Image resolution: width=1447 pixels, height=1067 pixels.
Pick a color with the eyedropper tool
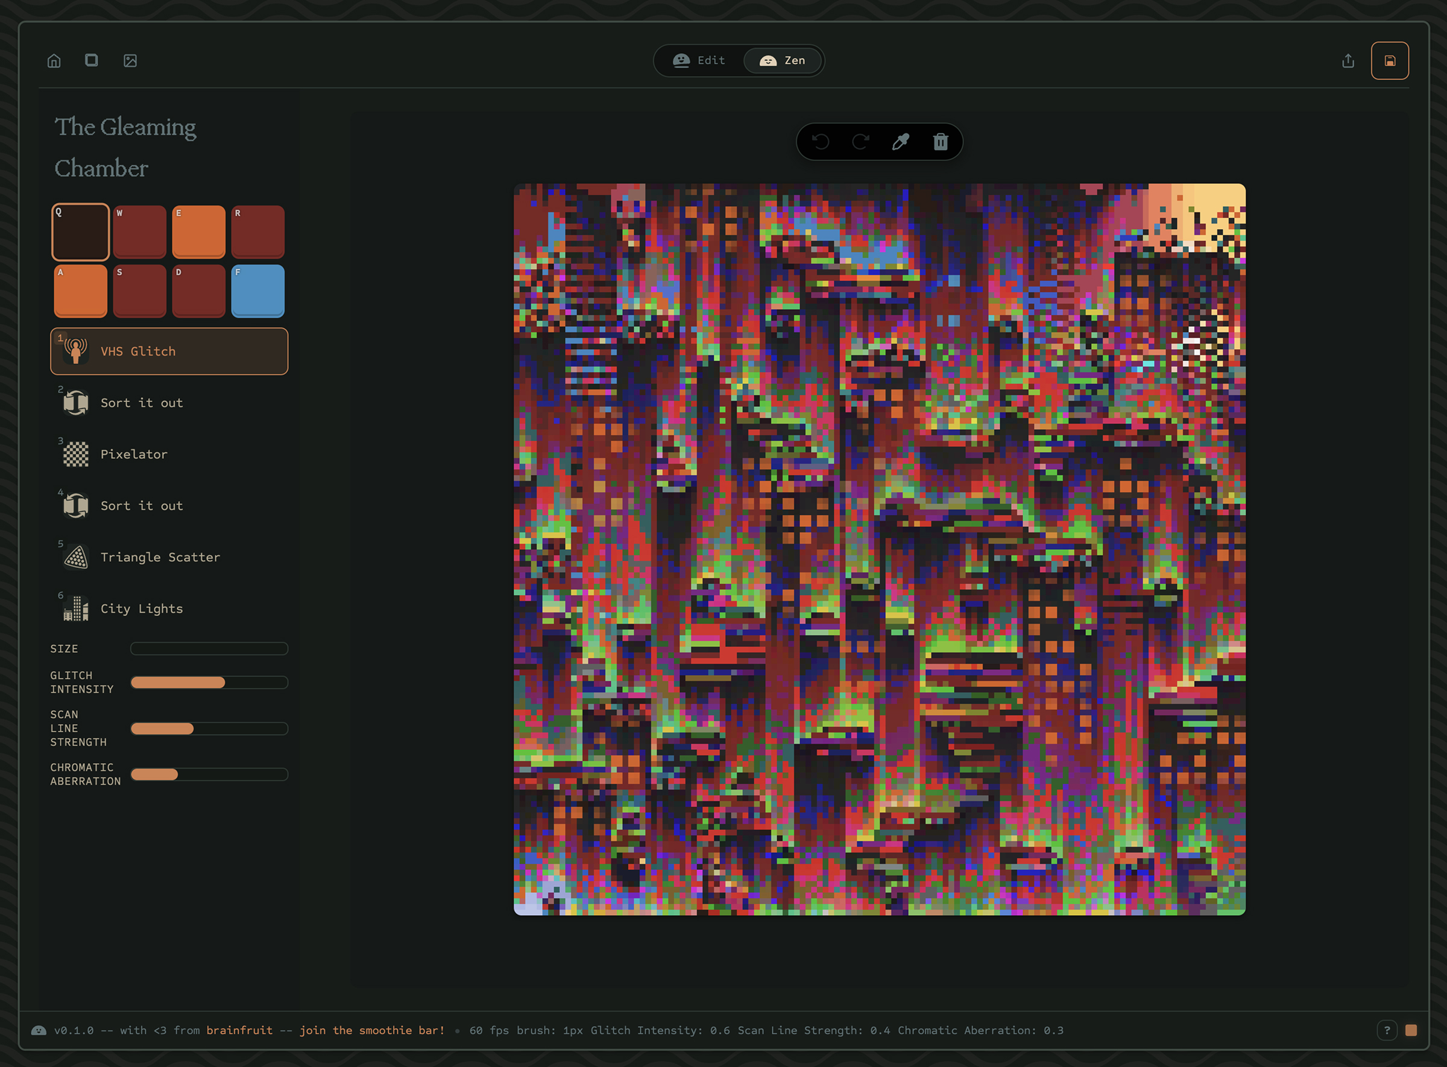click(900, 142)
